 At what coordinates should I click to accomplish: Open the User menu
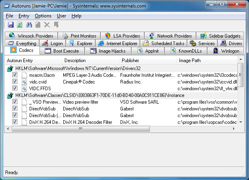[61, 16]
